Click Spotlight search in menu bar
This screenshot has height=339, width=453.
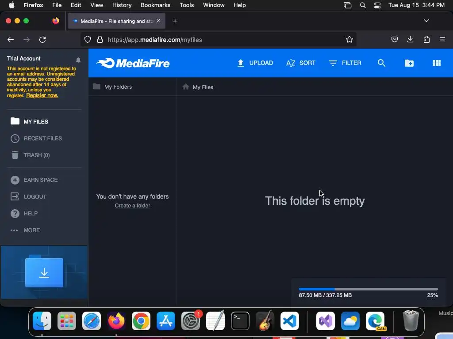pyautogui.click(x=363, y=5)
